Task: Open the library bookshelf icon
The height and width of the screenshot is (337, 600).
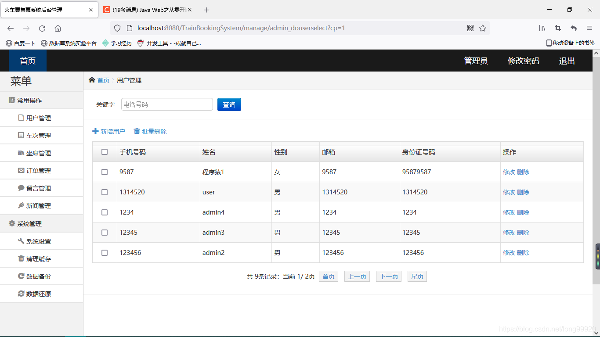Action: (x=542, y=28)
